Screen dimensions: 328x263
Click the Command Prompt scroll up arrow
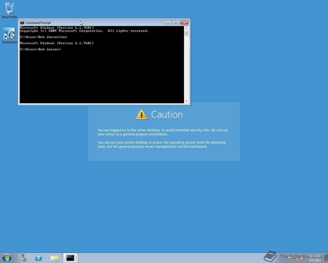pos(186,28)
